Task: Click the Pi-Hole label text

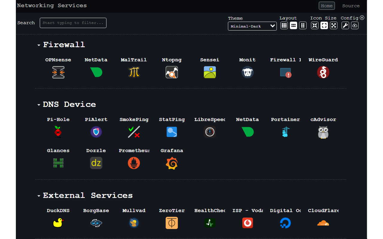Action: (58, 119)
